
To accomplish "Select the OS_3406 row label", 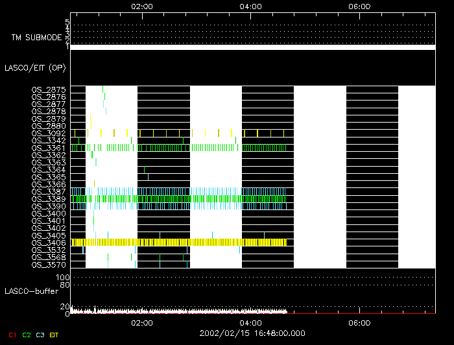I will (x=49, y=243).
